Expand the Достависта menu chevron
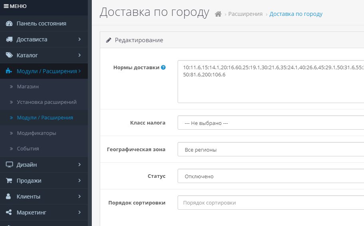Image resolution: width=364 pixels, height=226 pixels. click(79, 39)
